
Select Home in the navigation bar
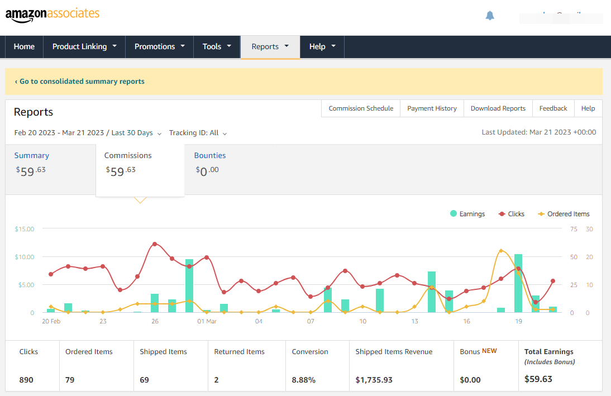pyautogui.click(x=23, y=47)
